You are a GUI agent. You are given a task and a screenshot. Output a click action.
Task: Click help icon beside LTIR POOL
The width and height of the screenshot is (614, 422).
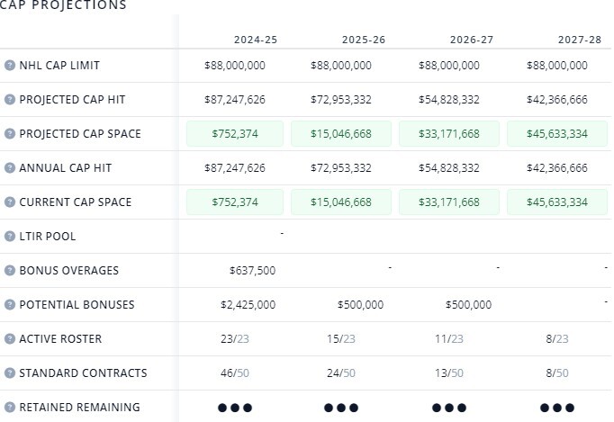tap(10, 236)
